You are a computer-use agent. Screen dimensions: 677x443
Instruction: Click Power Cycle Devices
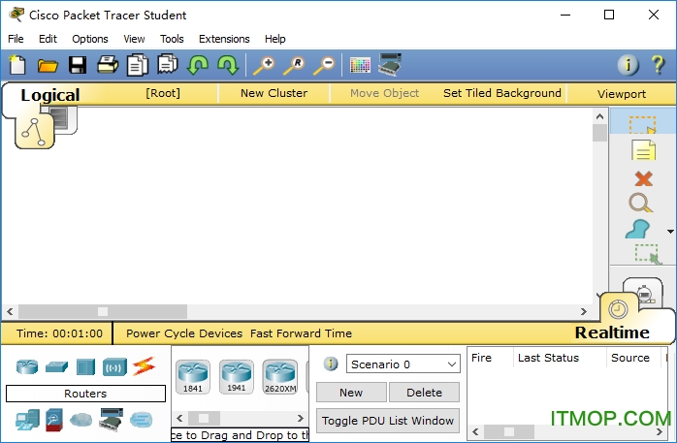184,333
